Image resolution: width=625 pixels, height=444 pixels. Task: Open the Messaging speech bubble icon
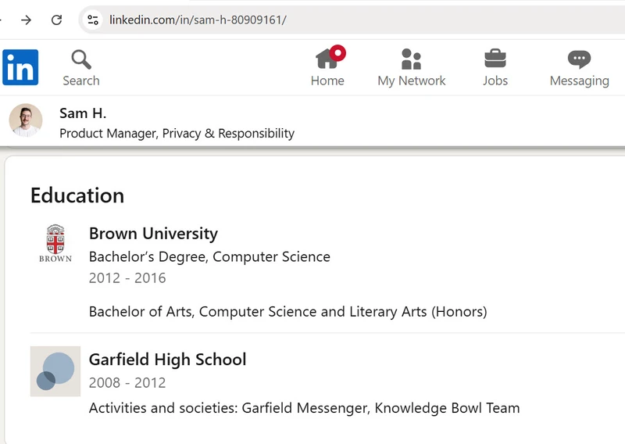579,59
